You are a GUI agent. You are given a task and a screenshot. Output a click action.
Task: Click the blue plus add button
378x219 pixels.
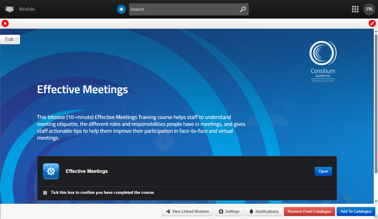121,9
